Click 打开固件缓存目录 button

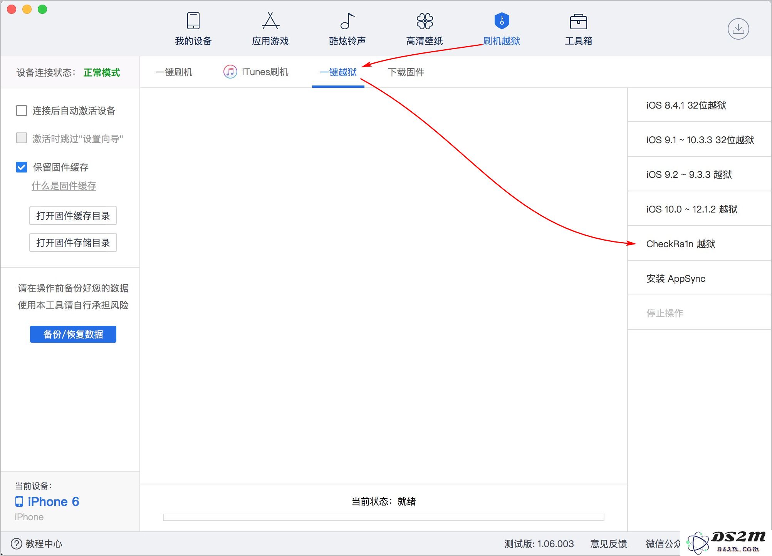[x=73, y=216]
